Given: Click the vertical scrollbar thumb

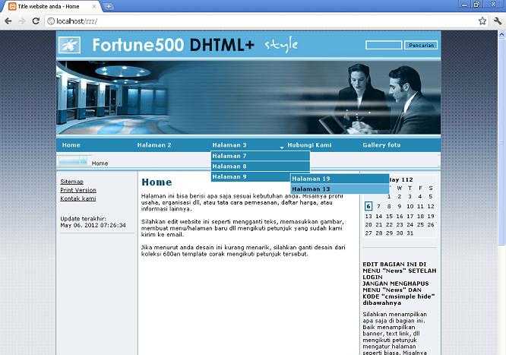Looking at the screenshot, I should pos(501,141).
